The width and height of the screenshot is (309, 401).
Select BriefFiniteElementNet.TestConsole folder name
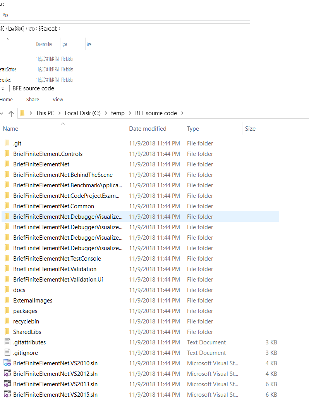pos(57,258)
